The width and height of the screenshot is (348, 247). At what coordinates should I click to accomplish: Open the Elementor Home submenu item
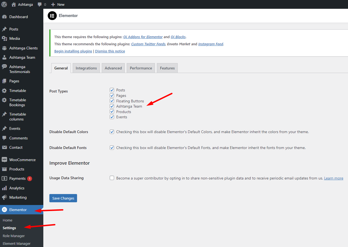tap(8, 220)
